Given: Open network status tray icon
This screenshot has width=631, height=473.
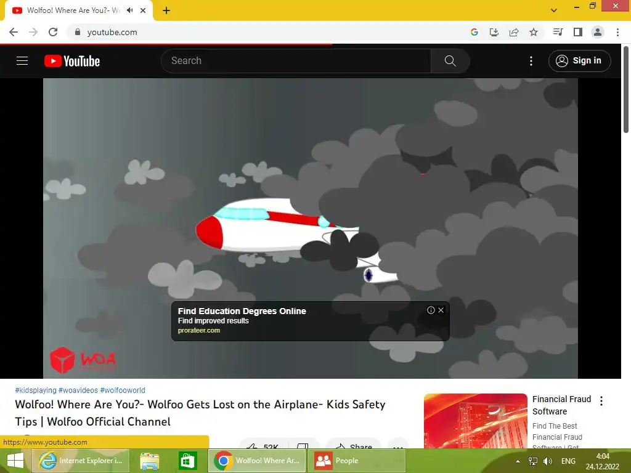Looking at the screenshot, I should (x=533, y=461).
